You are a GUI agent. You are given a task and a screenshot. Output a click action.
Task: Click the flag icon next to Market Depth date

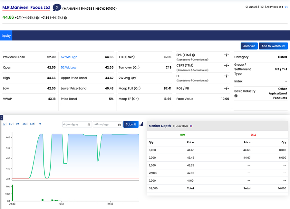point(191,126)
